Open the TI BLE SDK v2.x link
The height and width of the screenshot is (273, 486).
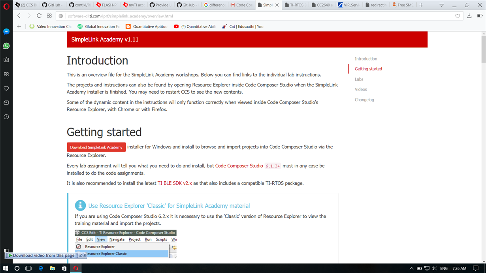[x=175, y=183]
